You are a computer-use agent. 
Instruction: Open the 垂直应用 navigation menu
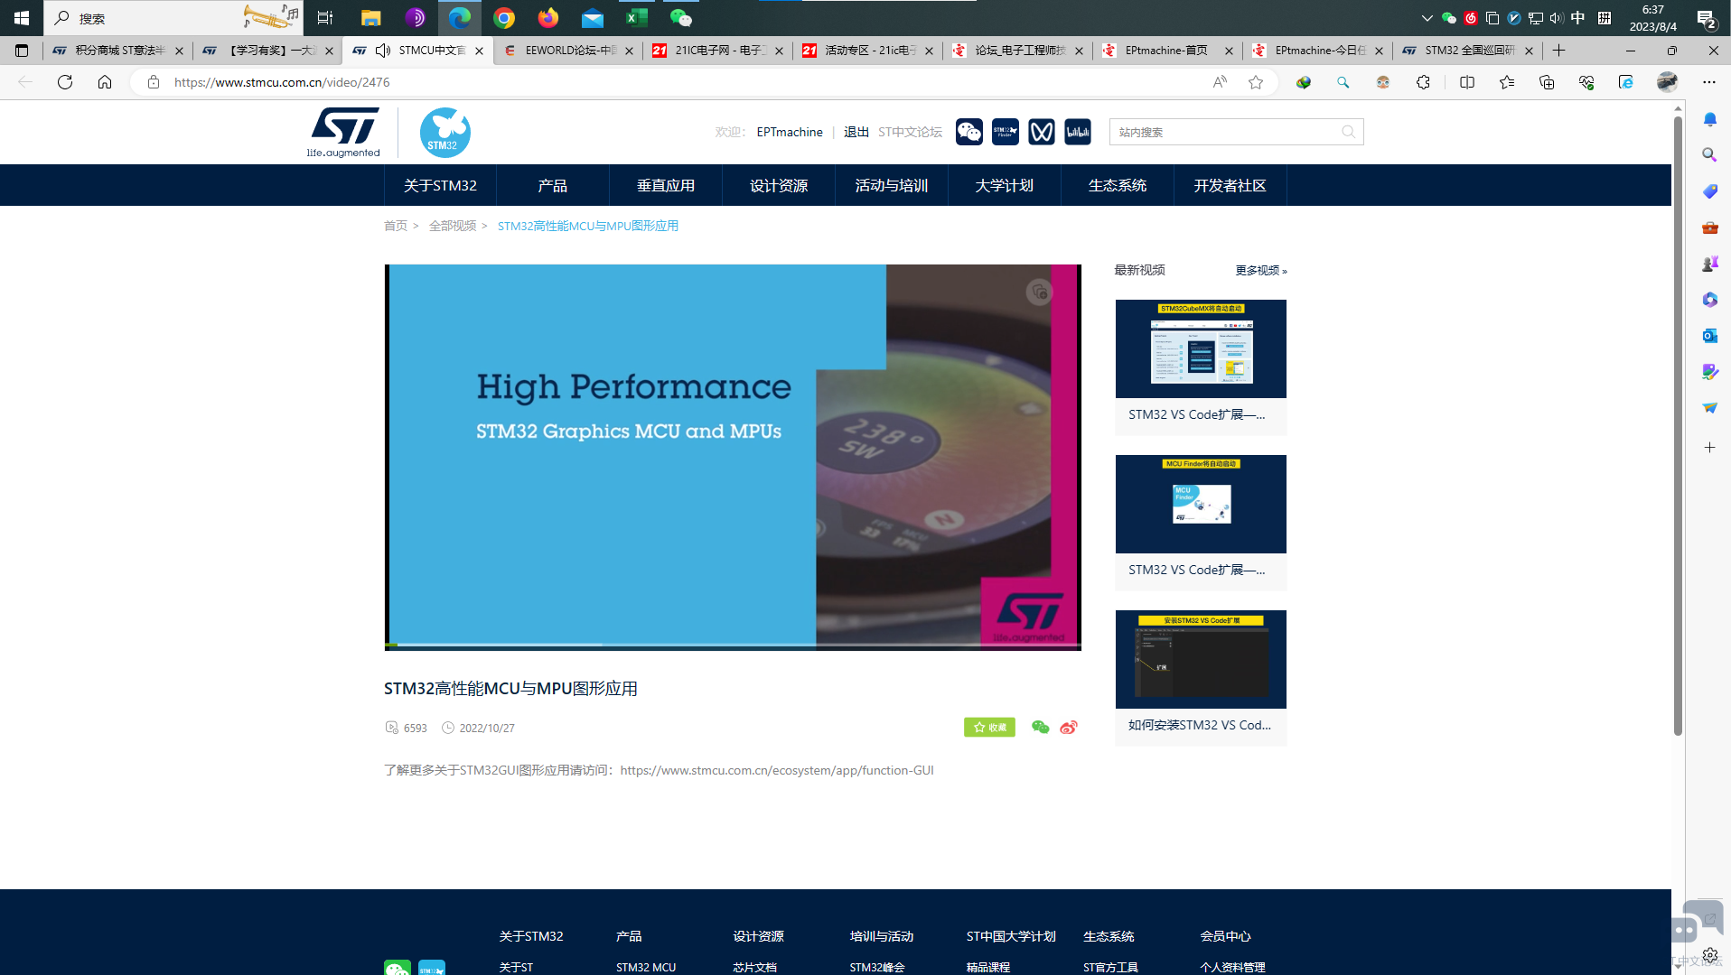pos(666,185)
